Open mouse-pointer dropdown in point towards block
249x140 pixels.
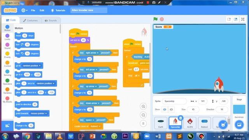pos(39,114)
